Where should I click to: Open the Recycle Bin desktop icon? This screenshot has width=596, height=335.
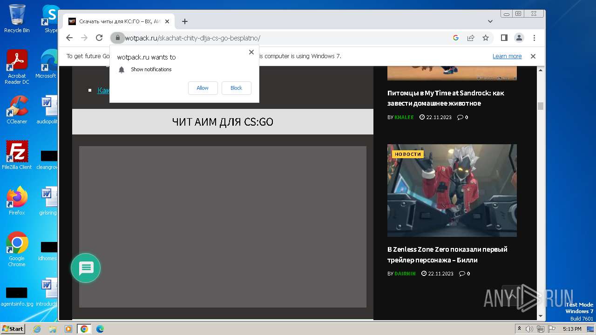(x=17, y=19)
